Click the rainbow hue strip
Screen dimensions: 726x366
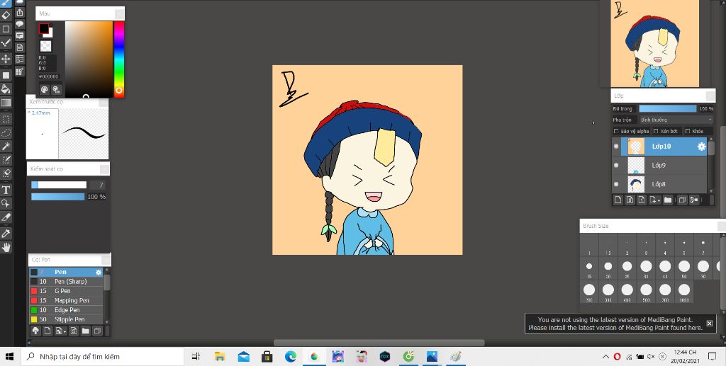pos(119,59)
